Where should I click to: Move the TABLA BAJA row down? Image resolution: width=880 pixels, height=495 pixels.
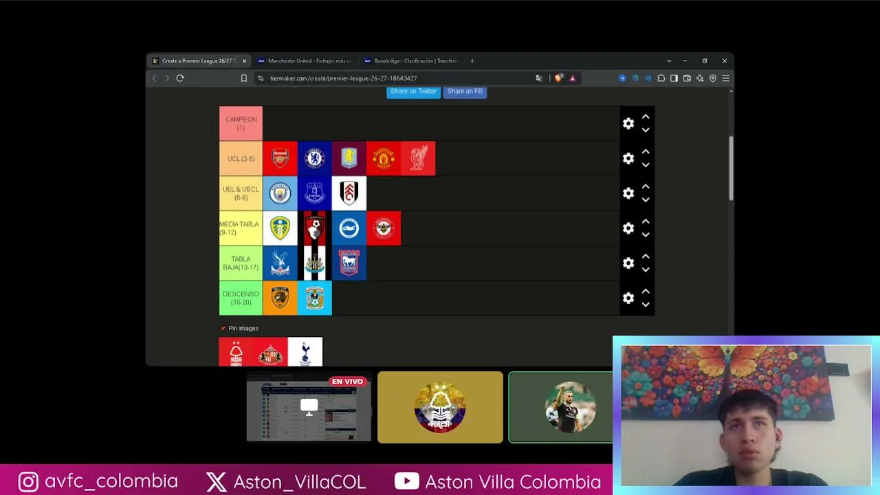[646, 269]
